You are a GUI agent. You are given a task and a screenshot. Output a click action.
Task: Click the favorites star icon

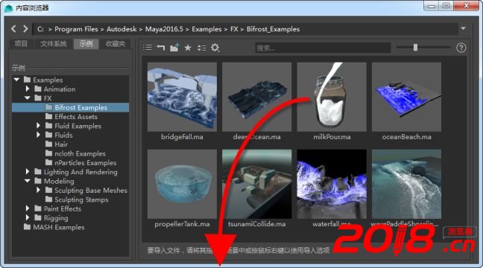point(188,48)
